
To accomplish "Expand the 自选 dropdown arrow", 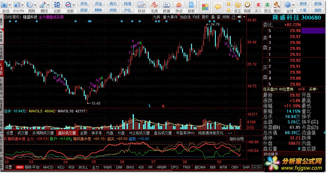I will point(10,4).
